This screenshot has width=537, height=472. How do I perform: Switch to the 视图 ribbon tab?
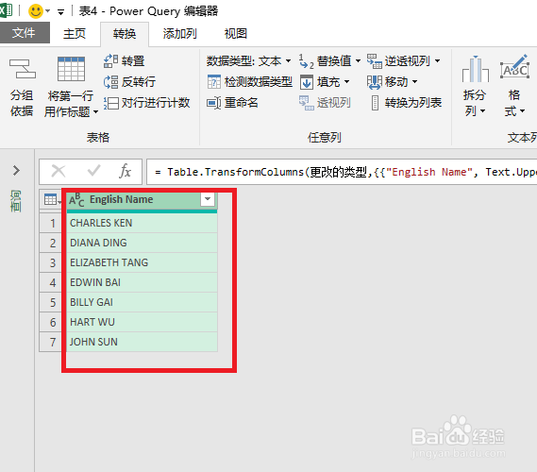coord(236,34)
